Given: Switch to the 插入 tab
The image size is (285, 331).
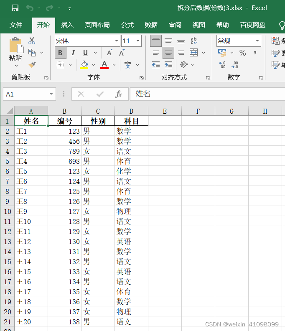Looking at the screenshot, I should tap(67, 25).
